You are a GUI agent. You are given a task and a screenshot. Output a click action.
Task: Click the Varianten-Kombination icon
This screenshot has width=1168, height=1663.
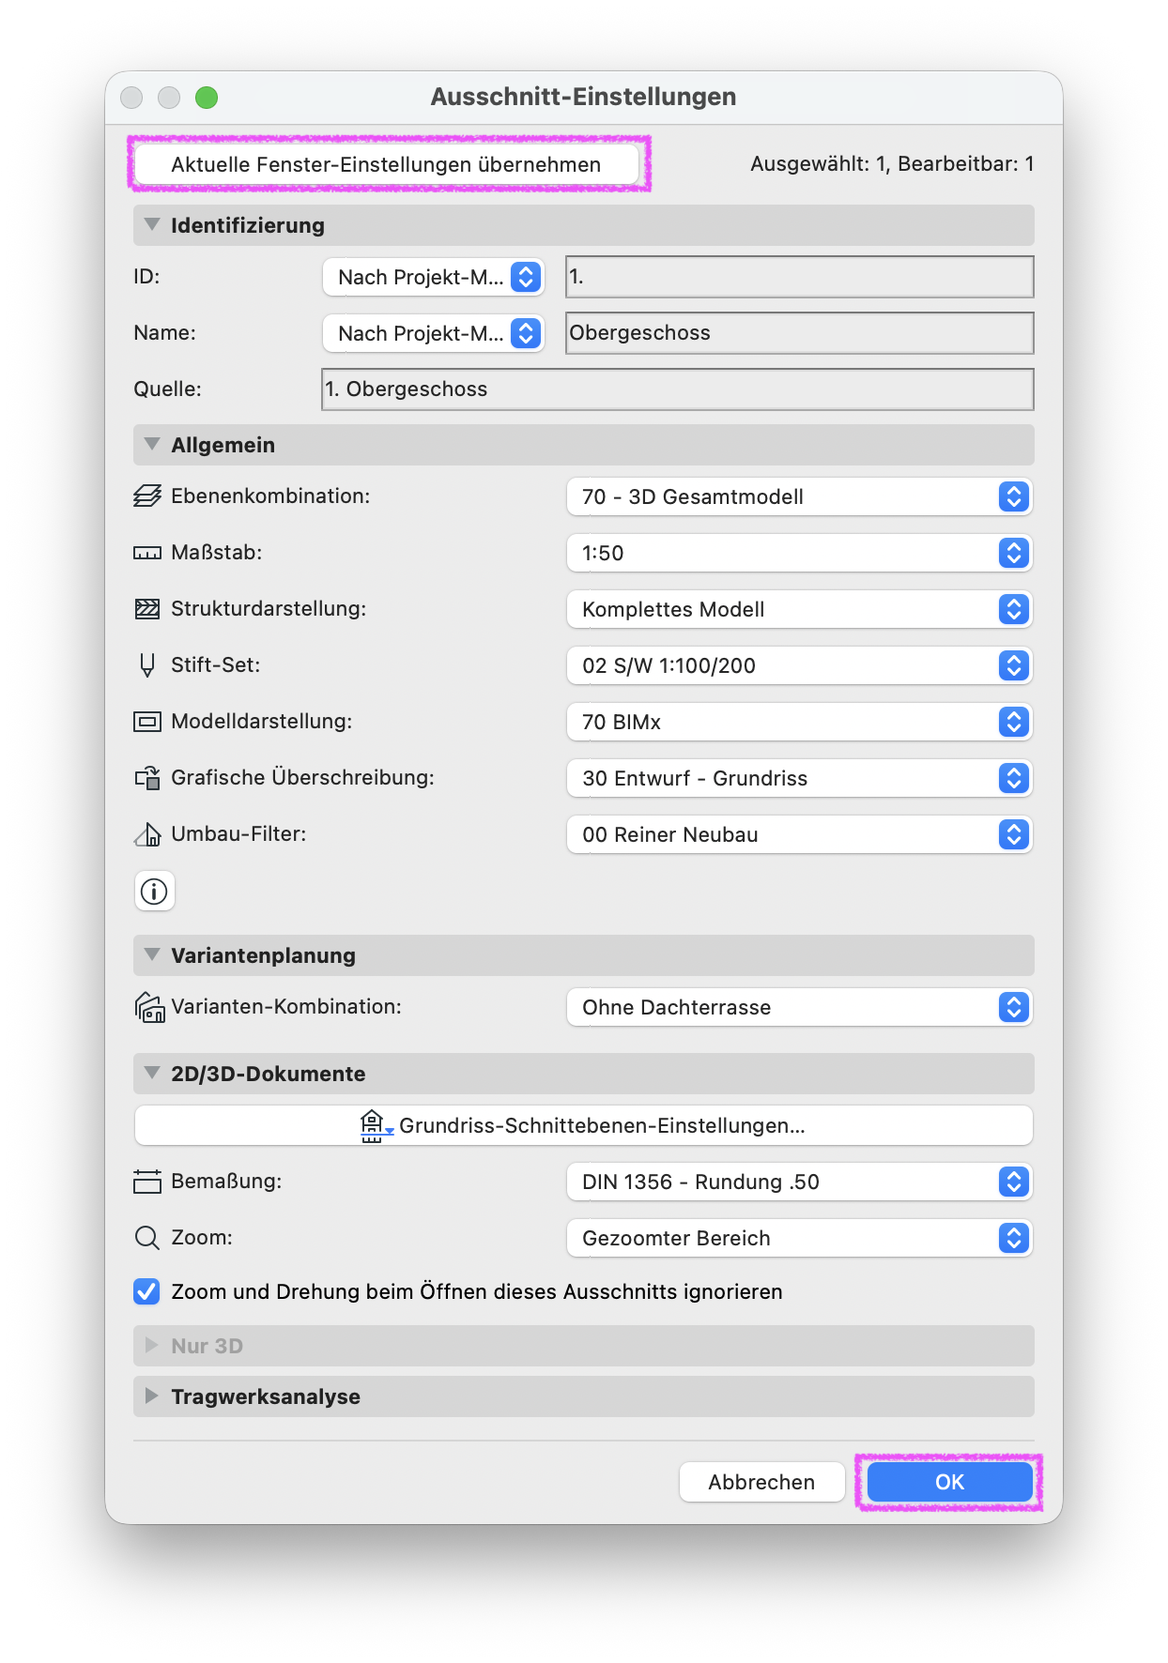(x=150, y=1007)
